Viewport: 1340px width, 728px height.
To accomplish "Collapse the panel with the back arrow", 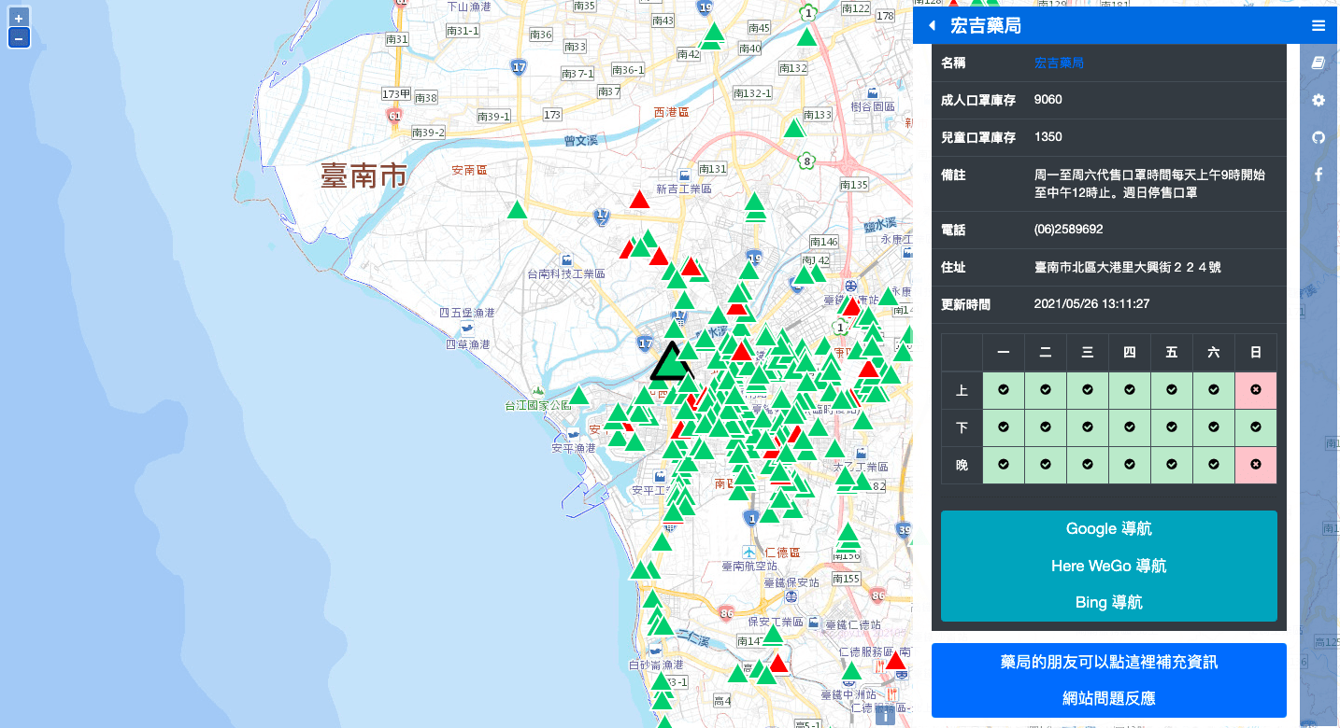I will pyautogui.click(x=932, y=26).
